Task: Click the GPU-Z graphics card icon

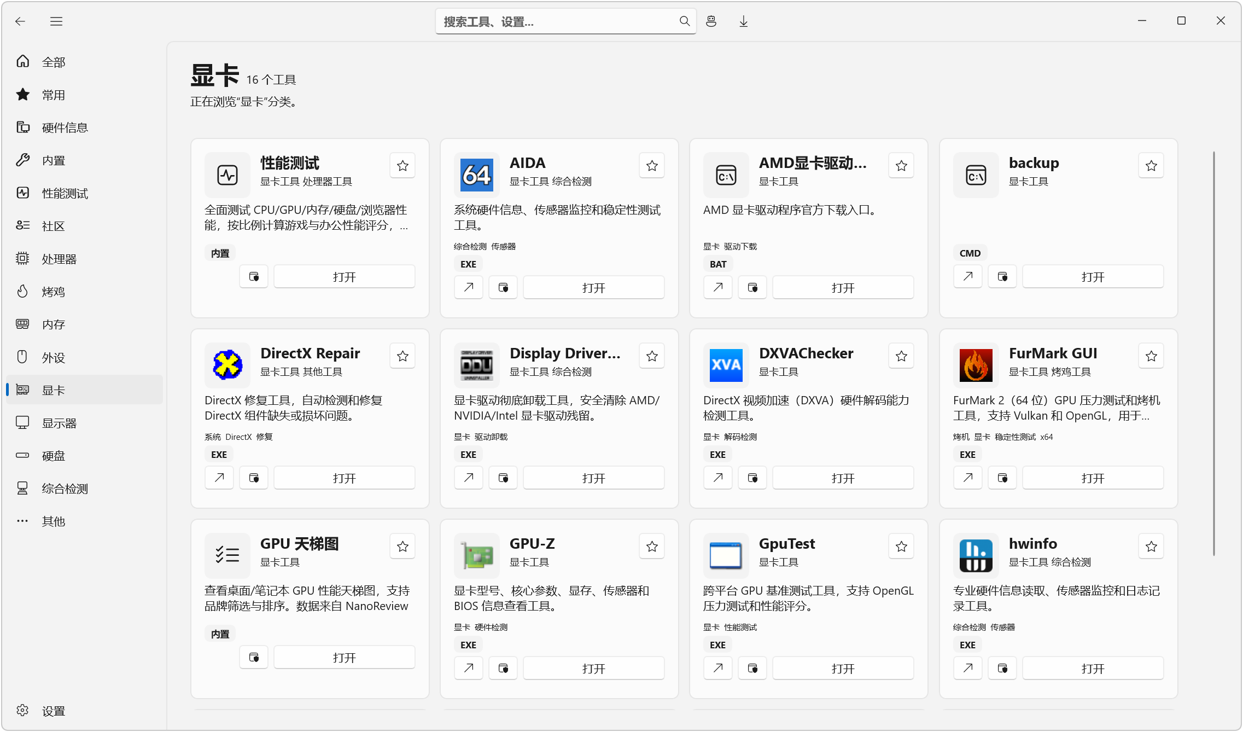Action: click(476, 556)
